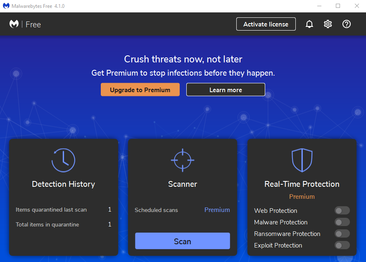Click the Malwarebytes logo in the header
Screen dimensions: 366x262
point(14,24)
